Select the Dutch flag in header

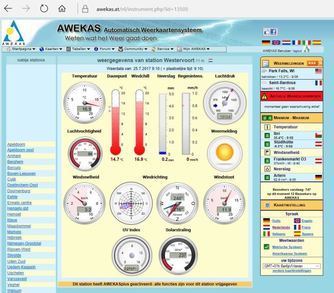coord(286,42)
